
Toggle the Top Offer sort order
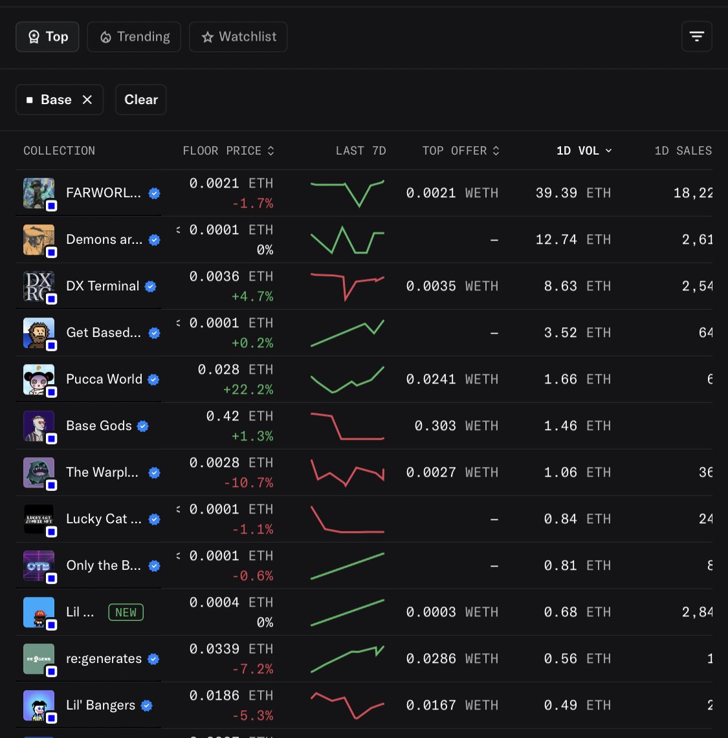pos(496,150)
